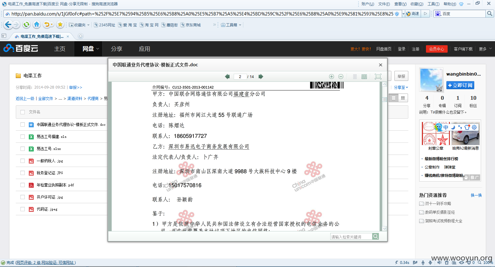The image size is (495, 267).
Task: Click Baidu Yun logo
Action: pos(21,48)
